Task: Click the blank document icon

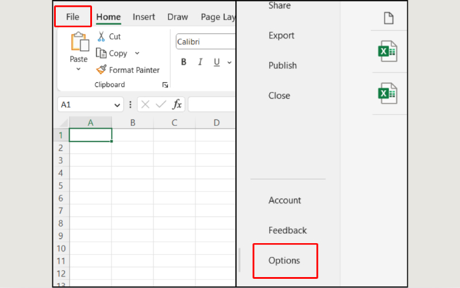Action: point(389,18)
